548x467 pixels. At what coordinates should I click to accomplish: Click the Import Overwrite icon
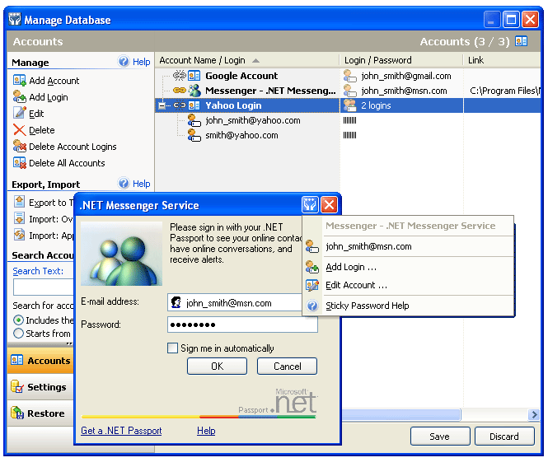(19, 218)
